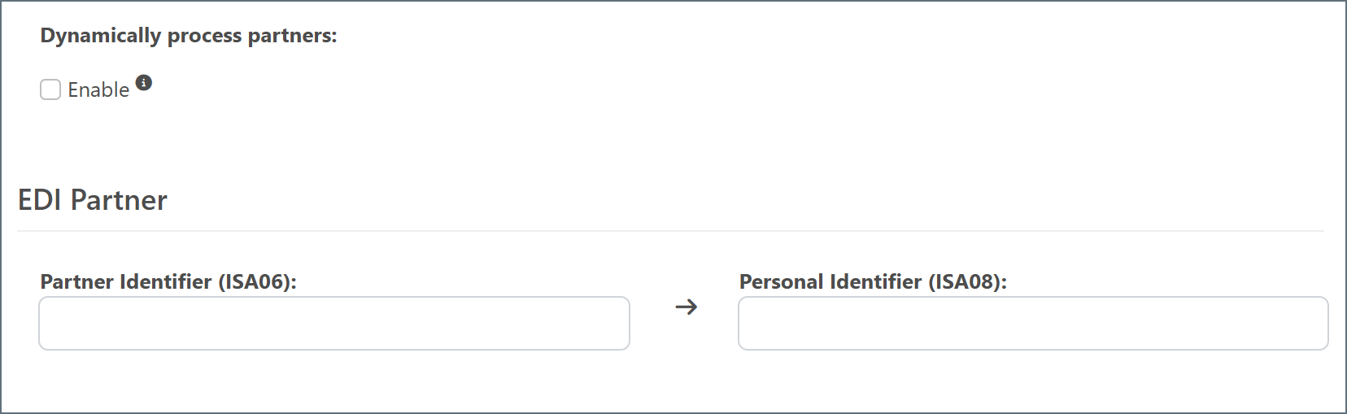The image size is (1347, 414).
Task: Click the "Dynamically process partners:" label
Action: click(x=189, y=36)
